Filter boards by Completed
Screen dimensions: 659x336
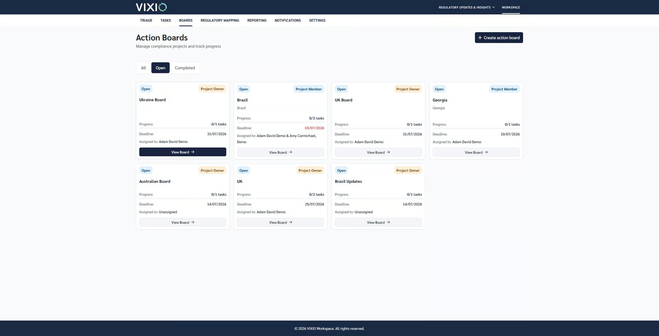coord(185,68)
